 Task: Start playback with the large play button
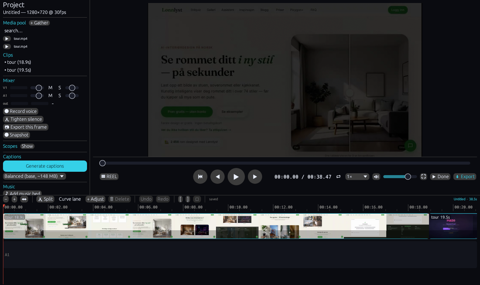tap(236, 177)
